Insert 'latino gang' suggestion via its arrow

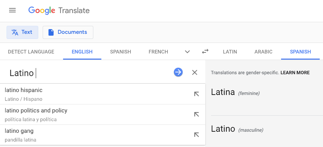[196, 135]
